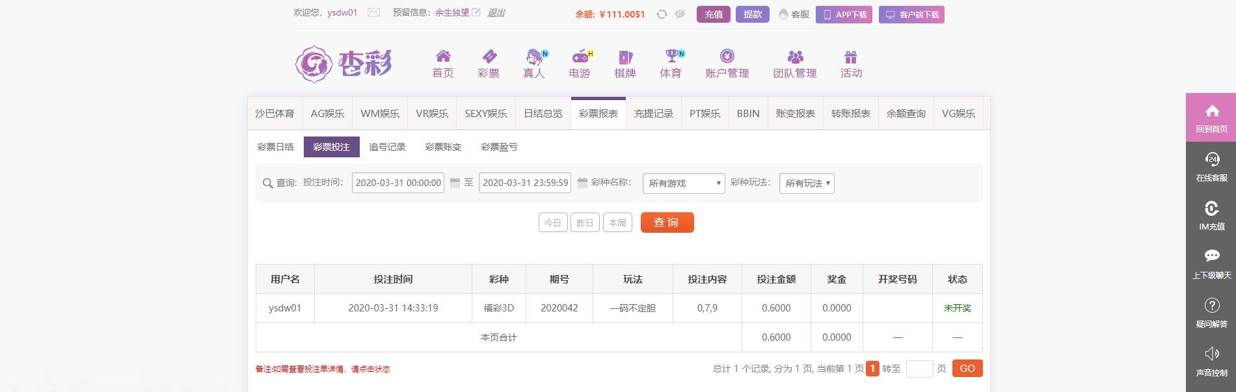
Task: Select the 彩票盈亏 sub-tab
Action: pyautogui.click(x=499, y=147)
